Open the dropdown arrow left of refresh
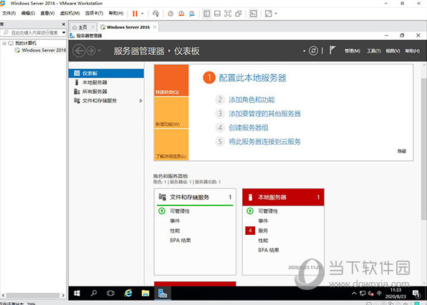 click(304, 51)
